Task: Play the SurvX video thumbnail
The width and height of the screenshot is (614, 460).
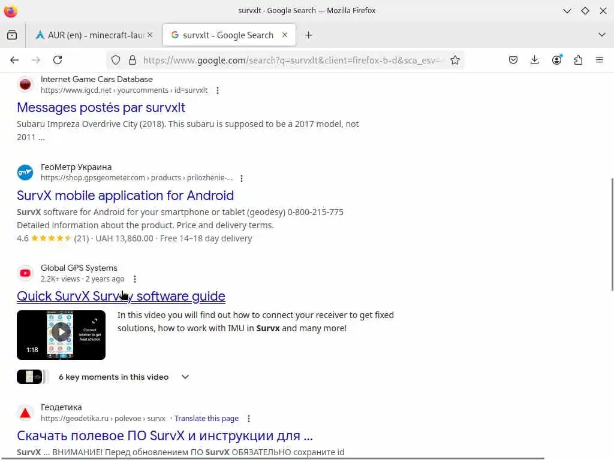Action: point(61,335)
